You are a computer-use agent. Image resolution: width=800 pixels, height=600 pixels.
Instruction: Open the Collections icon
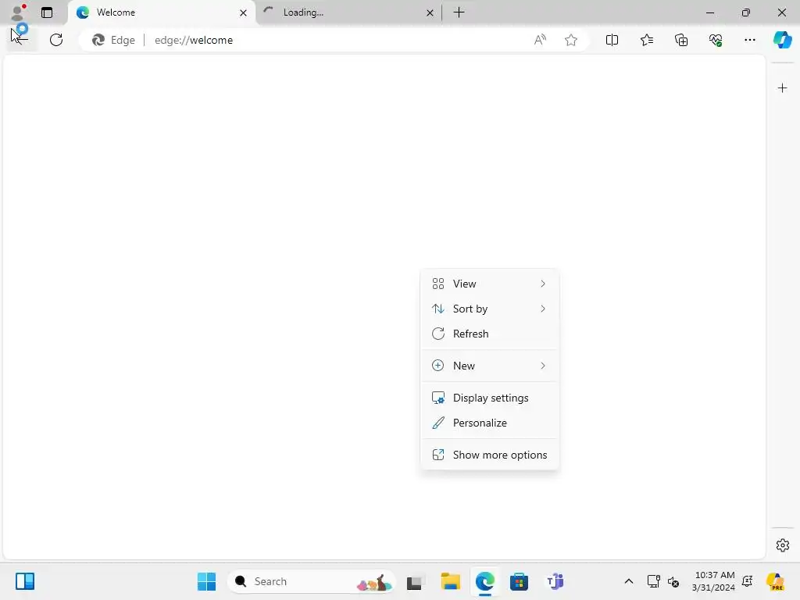coord(681,40)
